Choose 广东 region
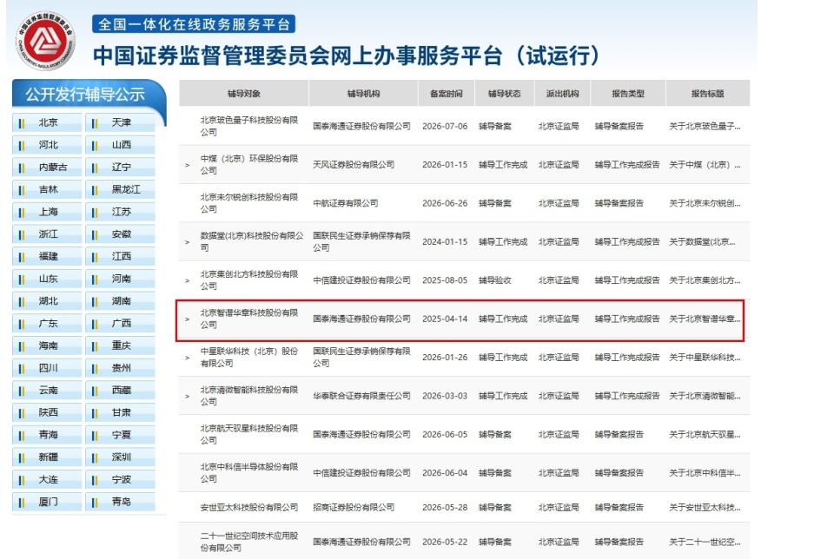The width and height of the screenshot is (834, 559). 47,324
